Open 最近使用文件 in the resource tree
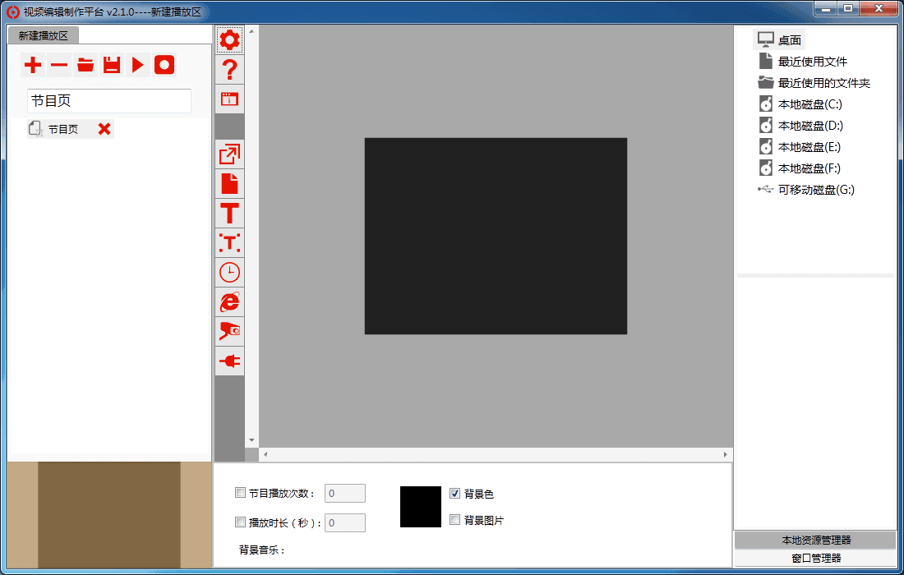 click(x=803, y=61)
